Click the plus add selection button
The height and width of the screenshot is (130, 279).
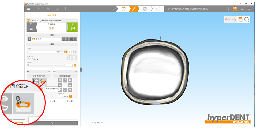pyautogui.click(x=71, y=39)
